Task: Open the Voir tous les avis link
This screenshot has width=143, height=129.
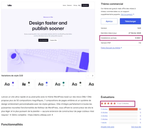Action: [136, 127]
